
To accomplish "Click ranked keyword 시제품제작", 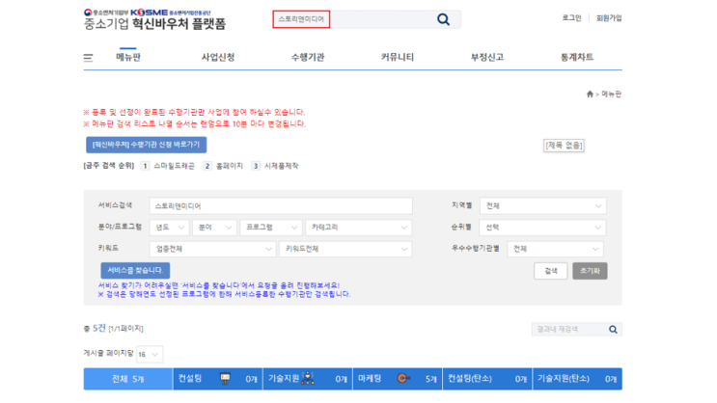I will pos(281,166).
